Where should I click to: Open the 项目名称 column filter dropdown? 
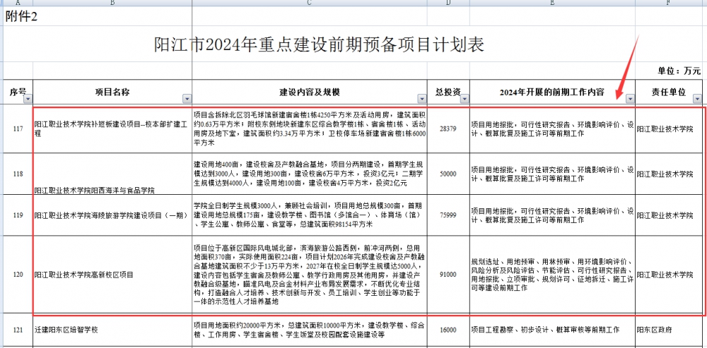pos(187,99)
